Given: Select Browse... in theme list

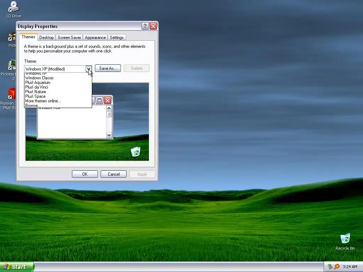Looking at the screenshot, I should click(58, 106).
